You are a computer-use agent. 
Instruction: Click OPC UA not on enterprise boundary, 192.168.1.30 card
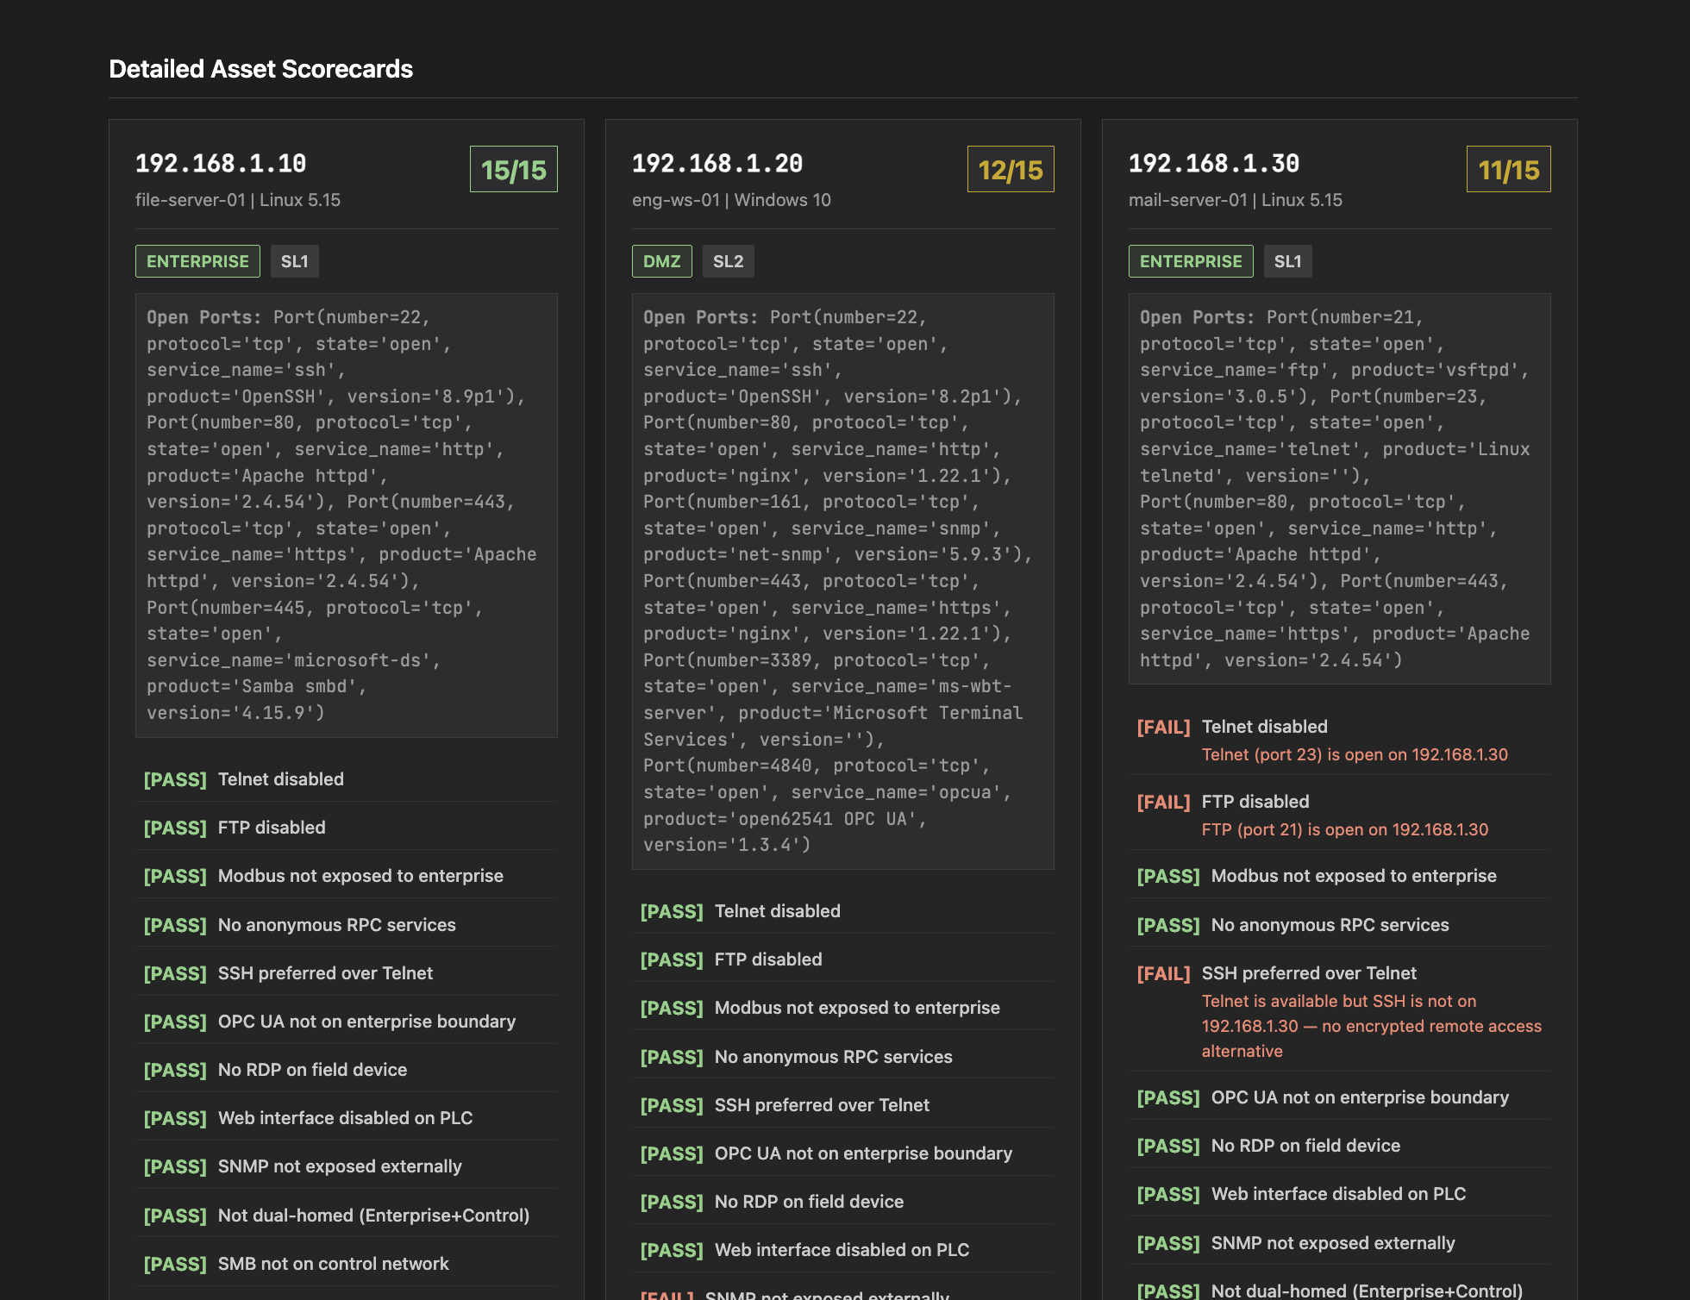(x=1340, y=1097)
